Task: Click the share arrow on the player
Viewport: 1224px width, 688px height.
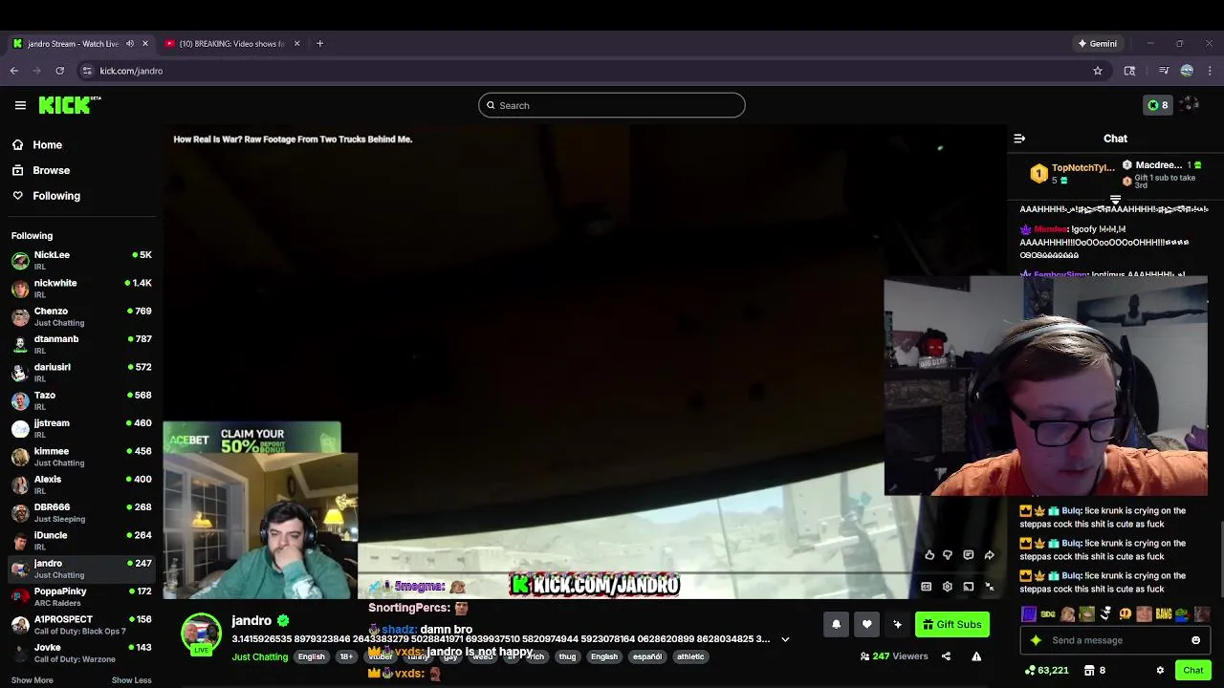Action: tap(990, 555)
